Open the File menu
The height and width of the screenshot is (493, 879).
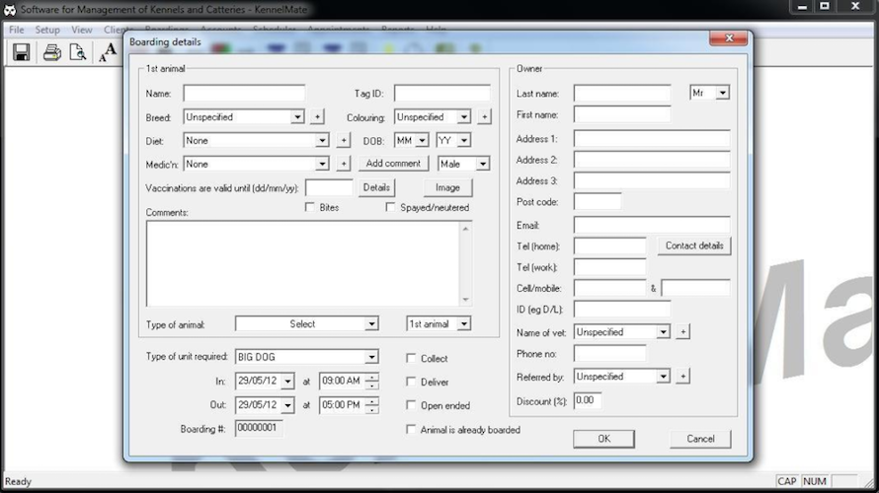(x=16, y=30)
